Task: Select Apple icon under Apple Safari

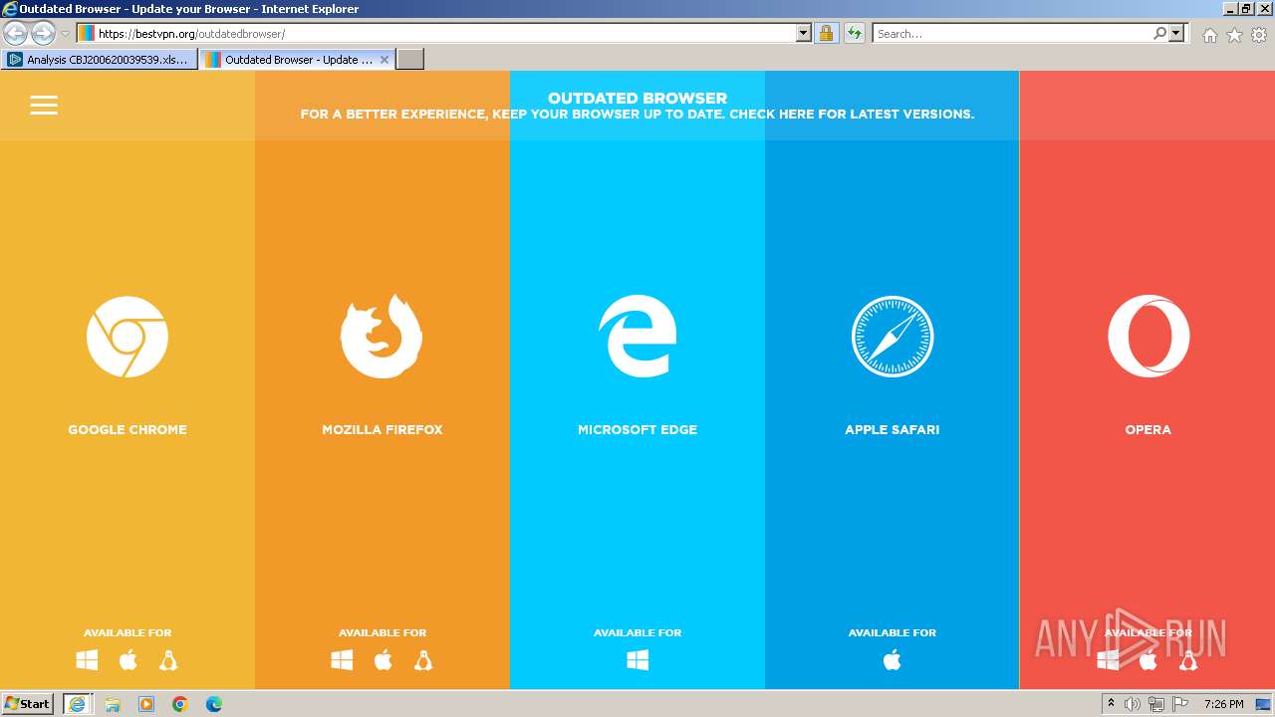Action: point(892,659)
